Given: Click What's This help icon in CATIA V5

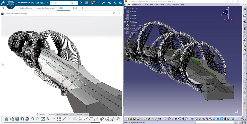Looking at the screenshot, I should (160, 119).
